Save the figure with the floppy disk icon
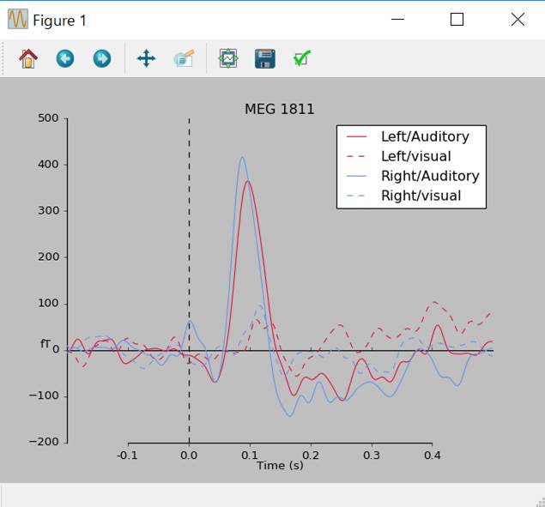Viewport: 545px width, 507px height. click(x=265, y=58)
